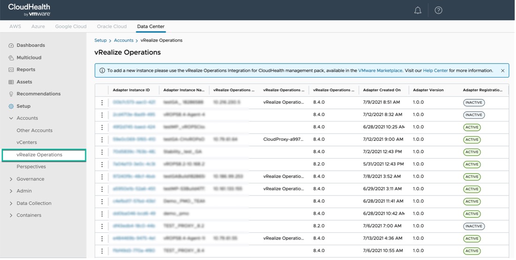Click the Setup gear icon in sidebar
This screenshot has height=260, width=516.
pos(11,106)
